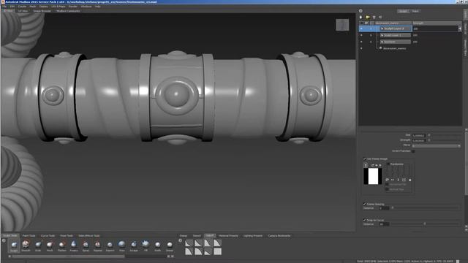Click the trash icon above stamp image

pos(366,165)
